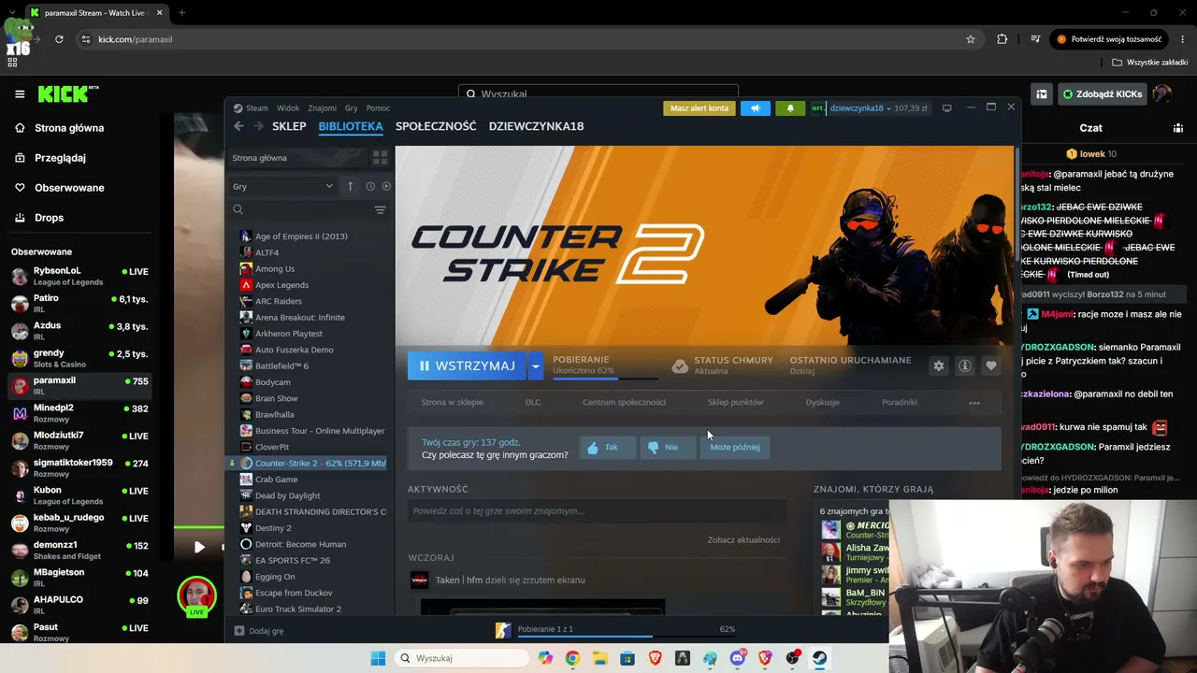The height and width of the screenshot is (673, 1197).
Task: Bookmark this Kick page star icon
Action: tap(971, 39)
